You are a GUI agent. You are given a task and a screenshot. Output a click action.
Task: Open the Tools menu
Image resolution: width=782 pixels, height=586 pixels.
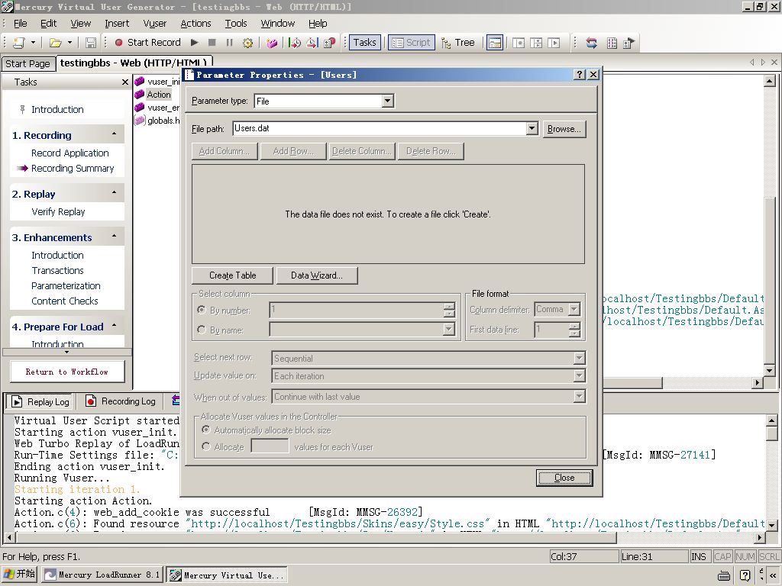(x=236, y=24)
